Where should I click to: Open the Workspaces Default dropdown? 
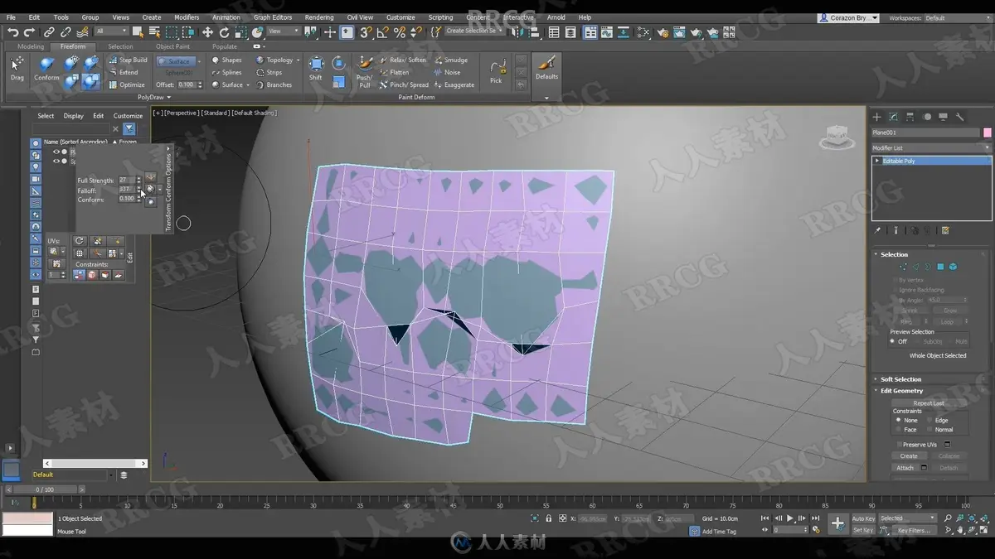[957, 17]
